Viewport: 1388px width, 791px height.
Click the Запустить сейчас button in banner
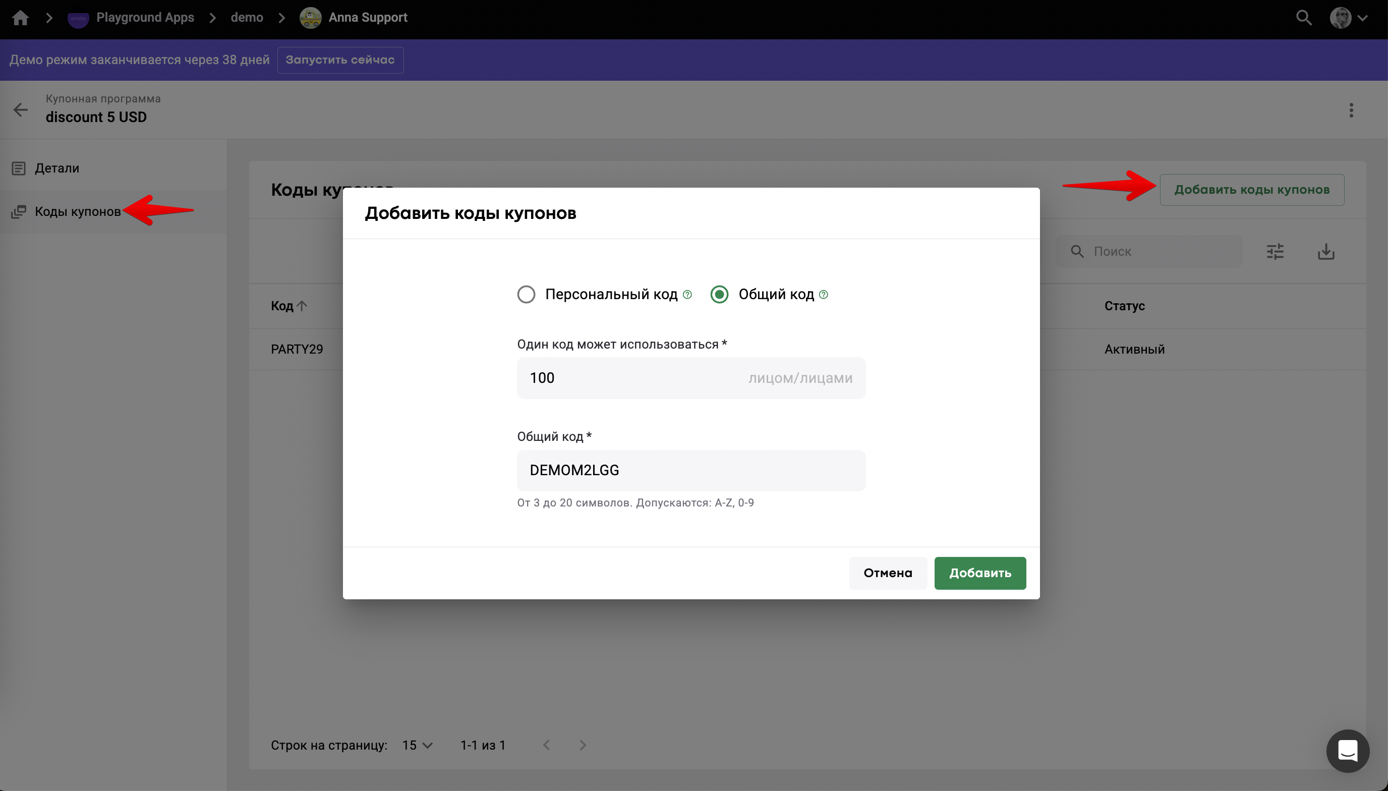340,60
